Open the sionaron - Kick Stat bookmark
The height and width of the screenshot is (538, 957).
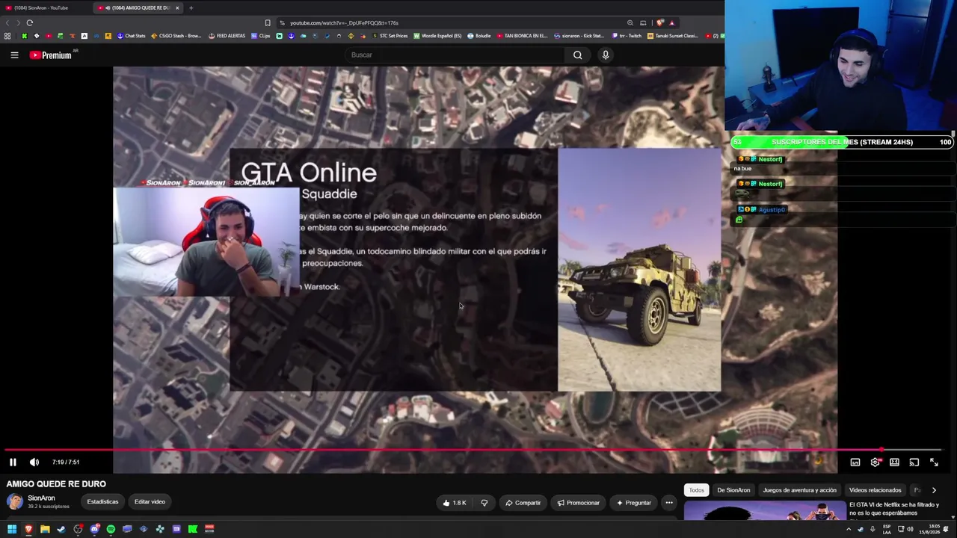click(579, 36)
